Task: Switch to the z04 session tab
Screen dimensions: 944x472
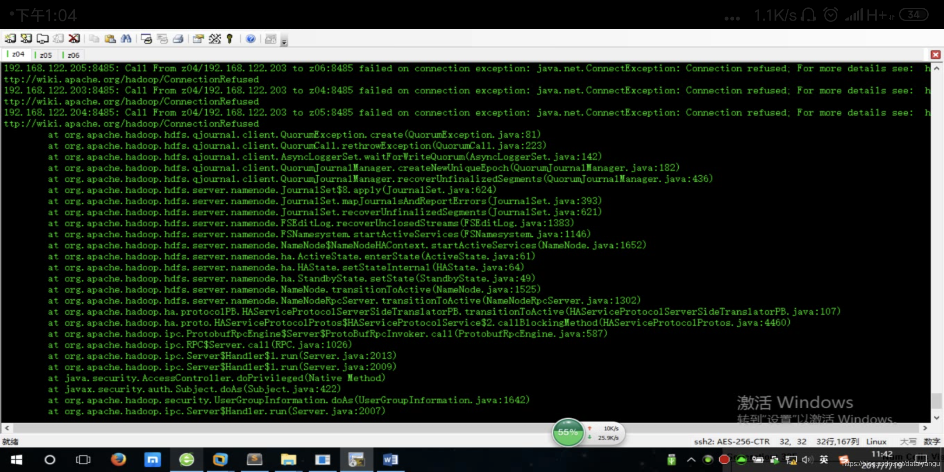Action: (16, 54)
